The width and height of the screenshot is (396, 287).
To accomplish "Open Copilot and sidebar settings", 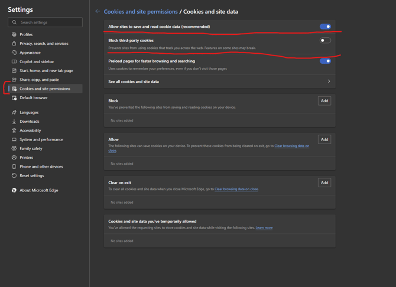I will pyautogui.click(x=45, y=61).
